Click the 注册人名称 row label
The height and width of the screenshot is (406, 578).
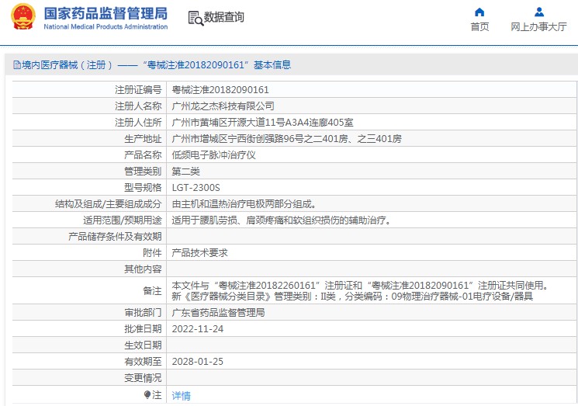[138, 106]
